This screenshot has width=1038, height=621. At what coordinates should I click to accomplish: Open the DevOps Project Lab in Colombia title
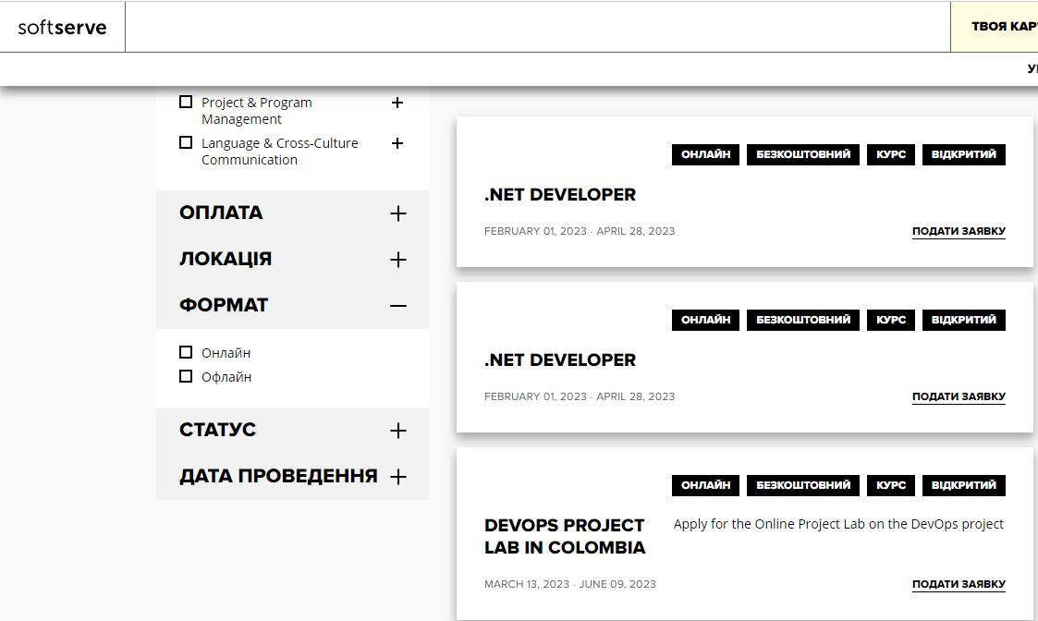[565, 536]
